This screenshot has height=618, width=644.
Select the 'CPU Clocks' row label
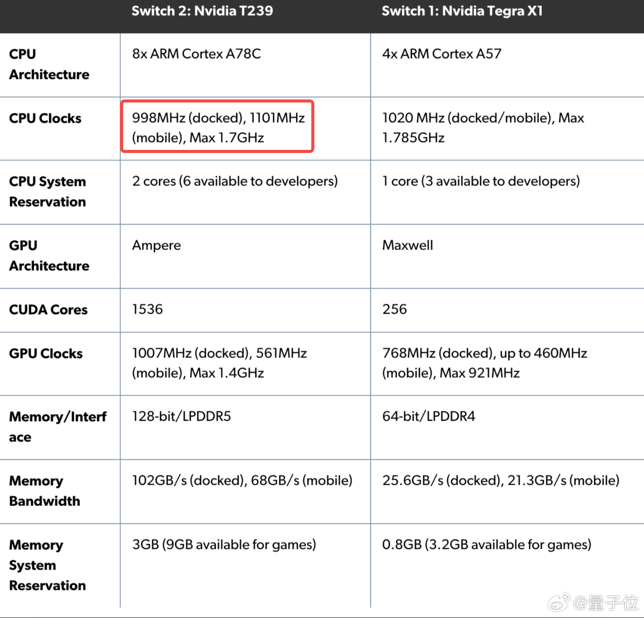tap(45, 118)
